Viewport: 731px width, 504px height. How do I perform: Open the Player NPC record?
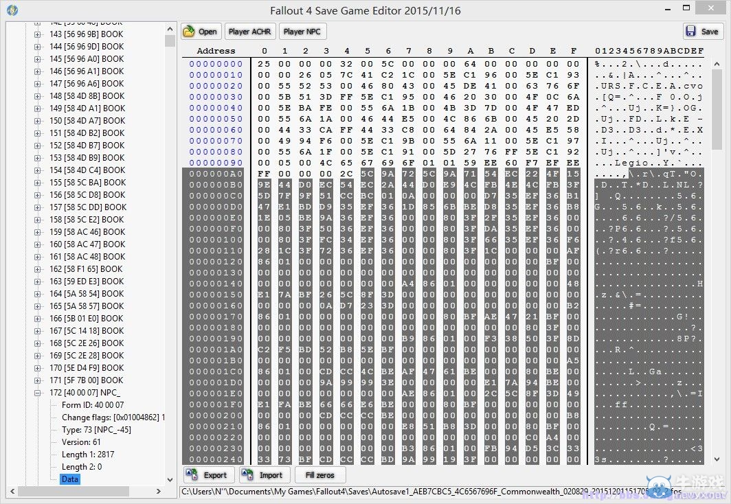[302, 32]
